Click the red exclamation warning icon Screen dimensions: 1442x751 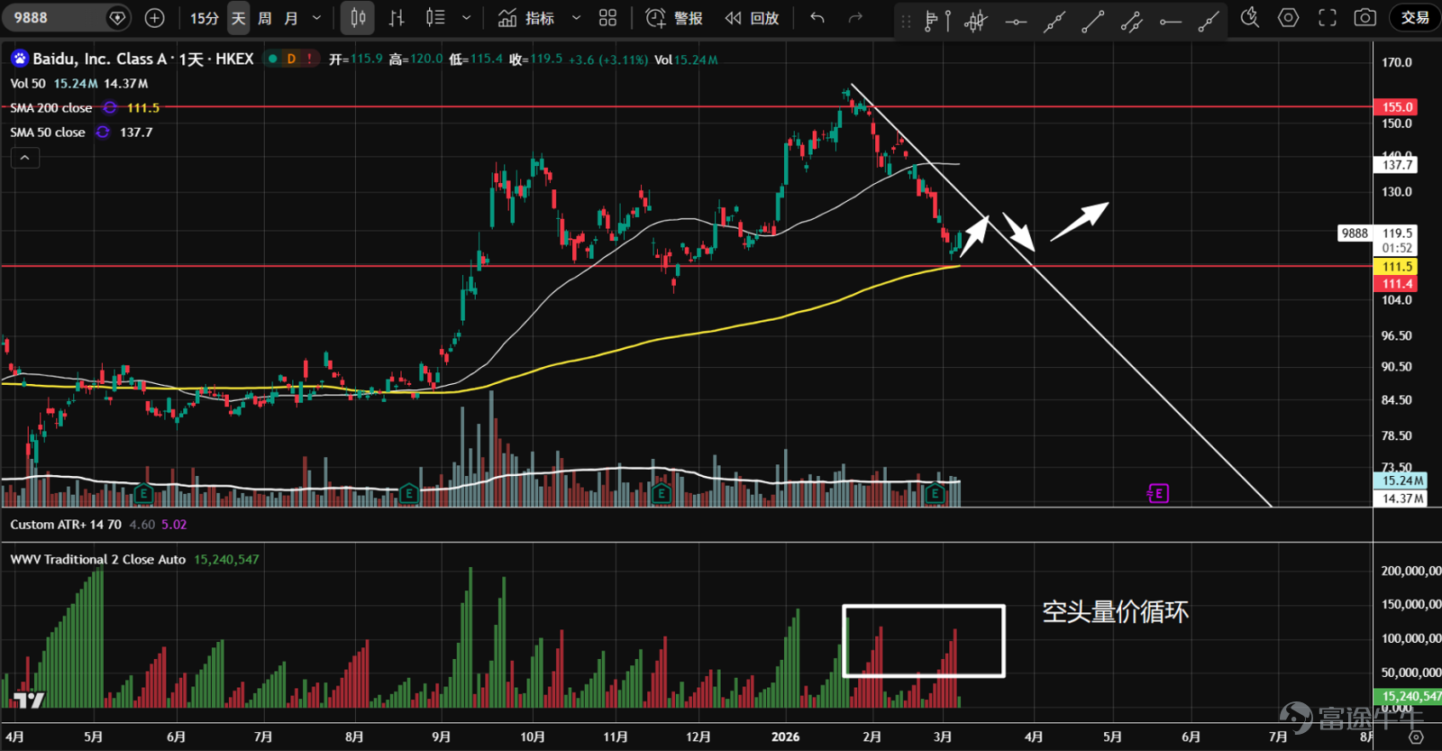point(309,59)
